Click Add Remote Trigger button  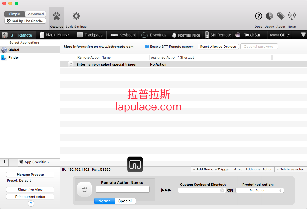click(x=211, y=169)
